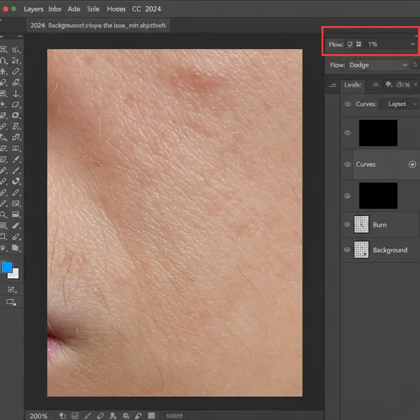Click the white background color swatch
This screenshot has width=420, height=420.
tap(15, 274)
